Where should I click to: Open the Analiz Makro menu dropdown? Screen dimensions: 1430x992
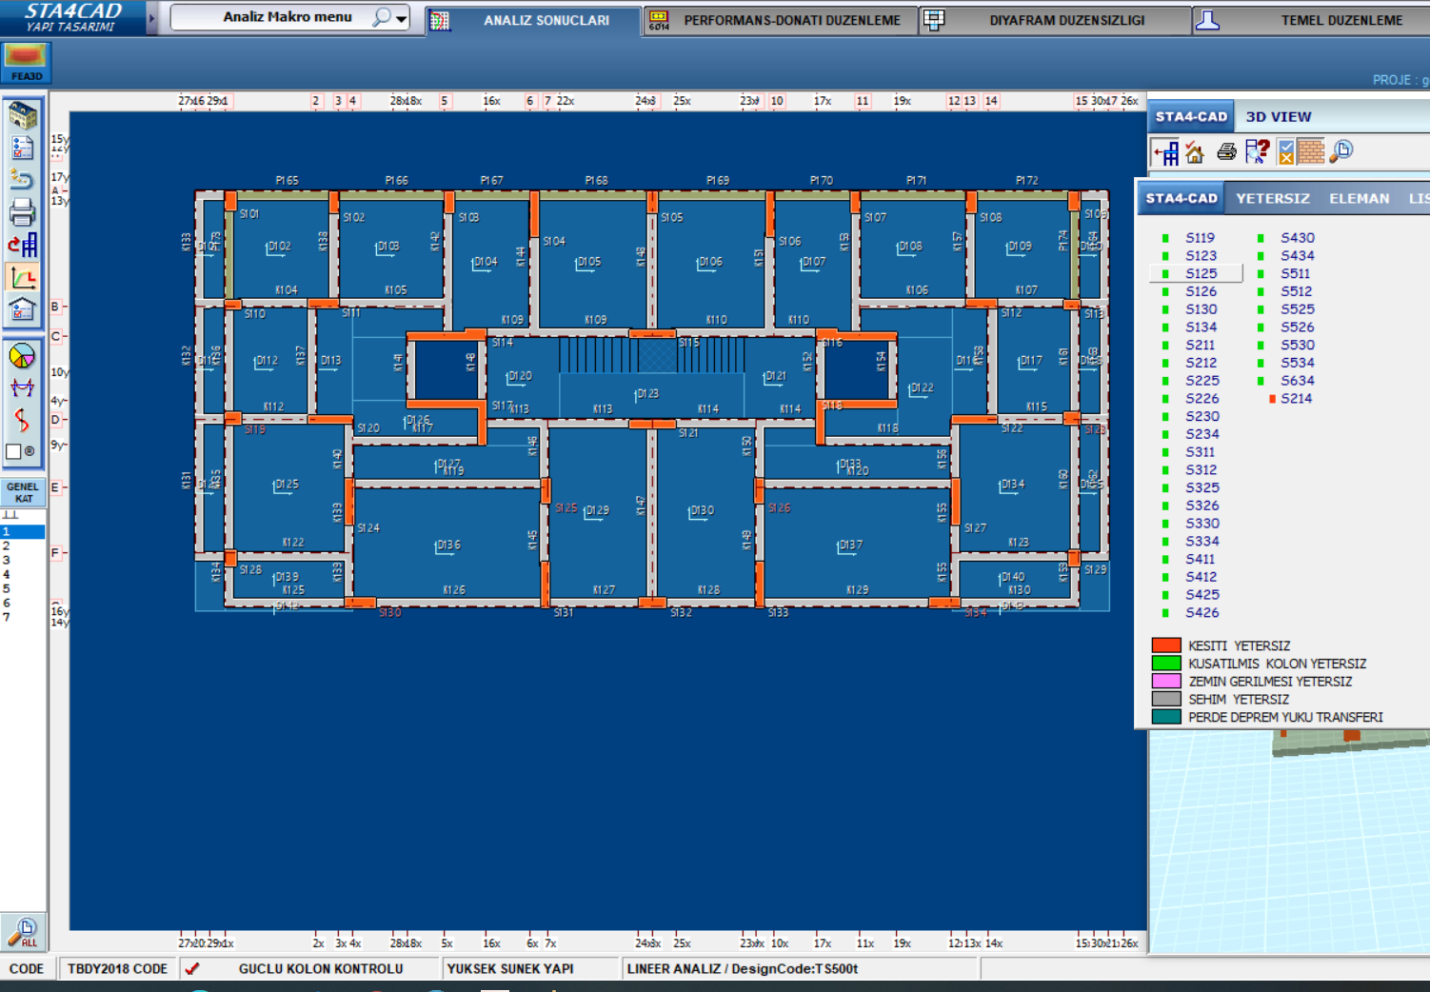pos(402,18)
